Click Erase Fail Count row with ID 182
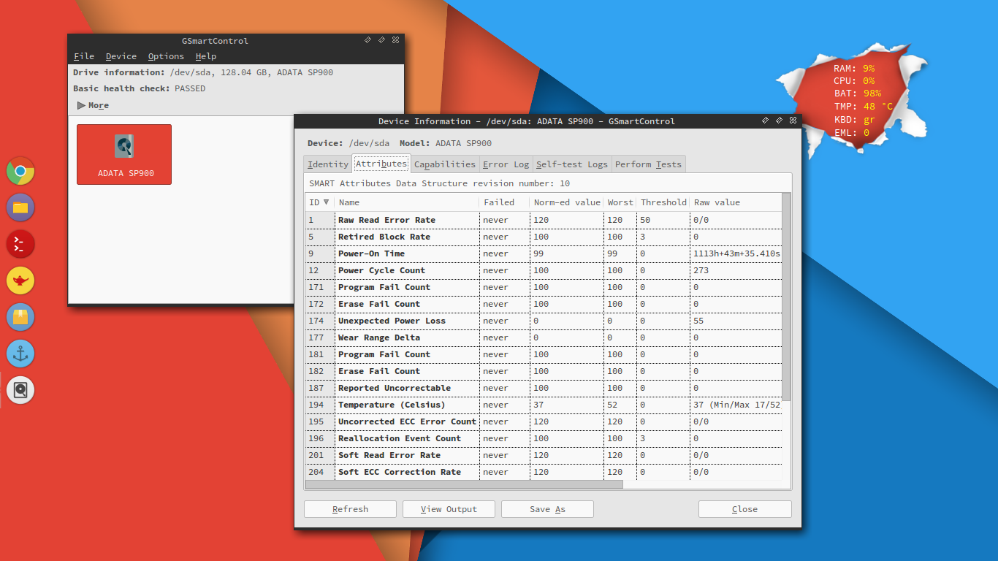Screen dimensions: 998x561 pos(544,371)
